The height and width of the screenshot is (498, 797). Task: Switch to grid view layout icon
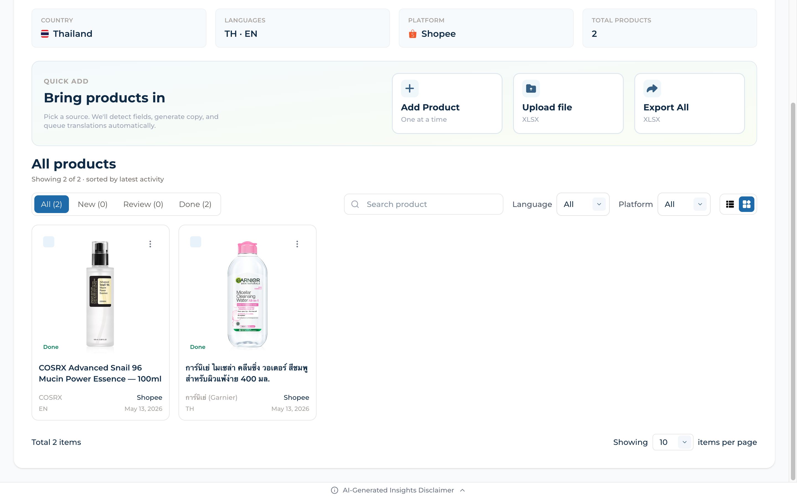click(747, 204)
